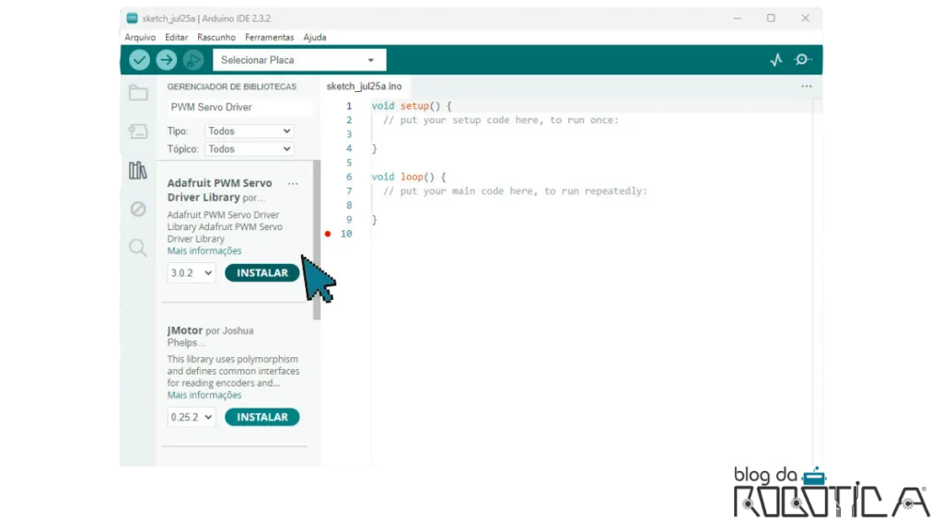Open the Ajuda menu
Image resolution: width=943 pixels, height=530 pixels.
[x=315, y=37]
